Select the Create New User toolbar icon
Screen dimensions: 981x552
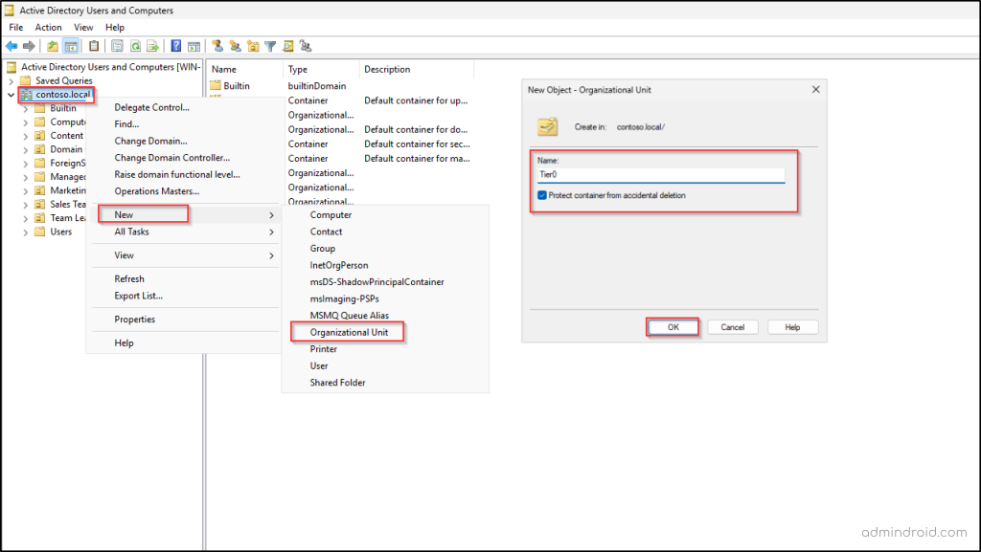pos(217,46)
